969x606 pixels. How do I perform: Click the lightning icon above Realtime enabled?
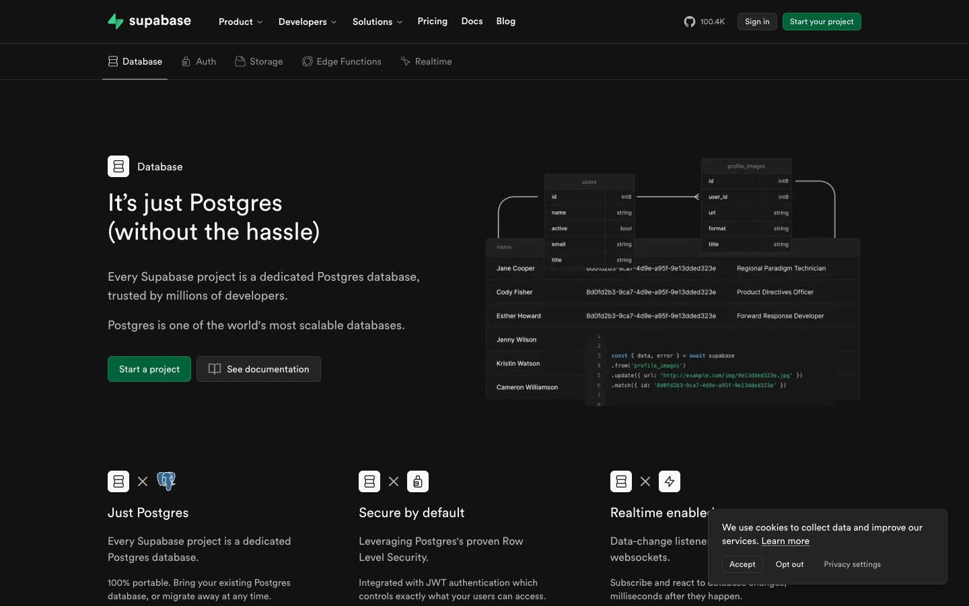[670, 481]
